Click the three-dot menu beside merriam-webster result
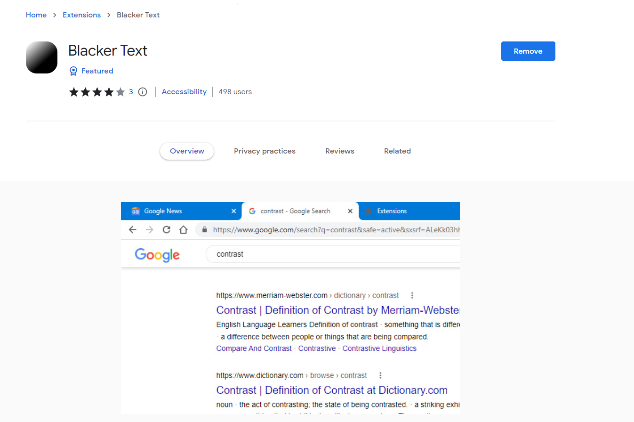This screenshot has width=634, height=422. 412,295
